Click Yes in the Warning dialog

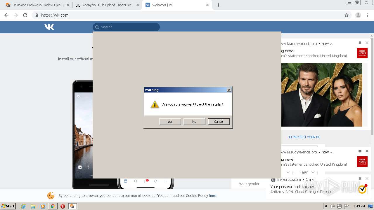click(170, 122)
